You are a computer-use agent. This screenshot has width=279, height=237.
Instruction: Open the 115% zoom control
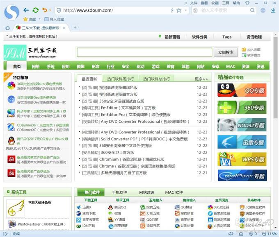(270, 234)
